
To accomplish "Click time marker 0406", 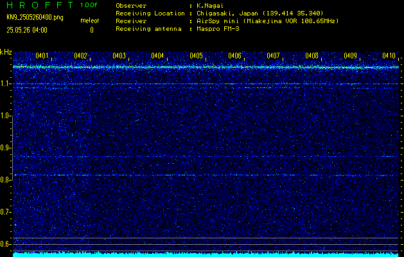I will [x=234, y=56].
